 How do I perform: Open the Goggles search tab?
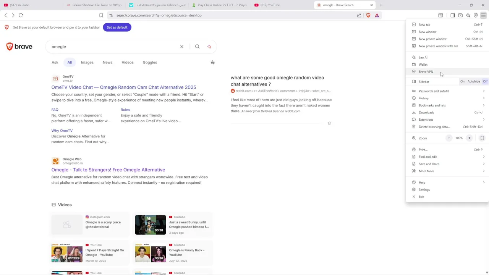click(150, 62)
